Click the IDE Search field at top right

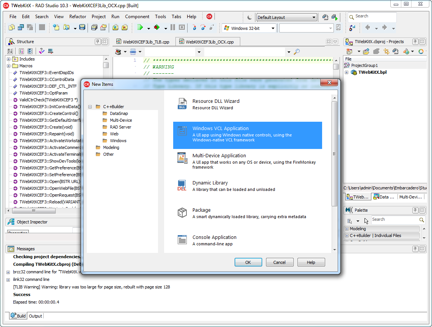click(x=372, y=17)
